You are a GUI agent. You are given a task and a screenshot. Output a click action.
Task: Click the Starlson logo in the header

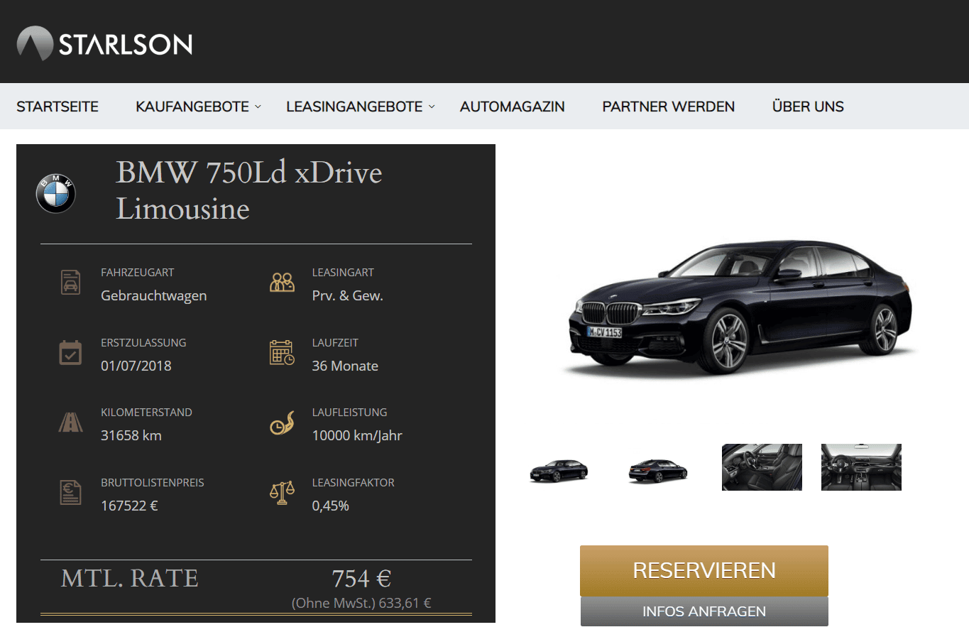(104, 43)
